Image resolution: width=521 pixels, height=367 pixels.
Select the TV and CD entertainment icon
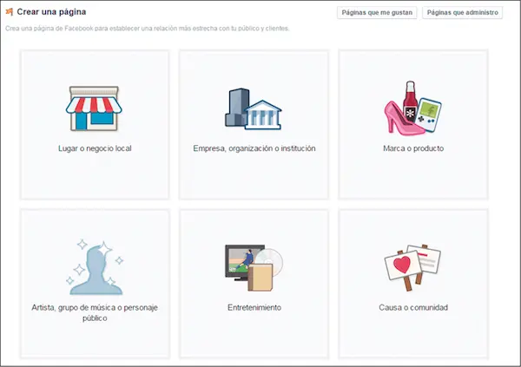click(254, 268)
